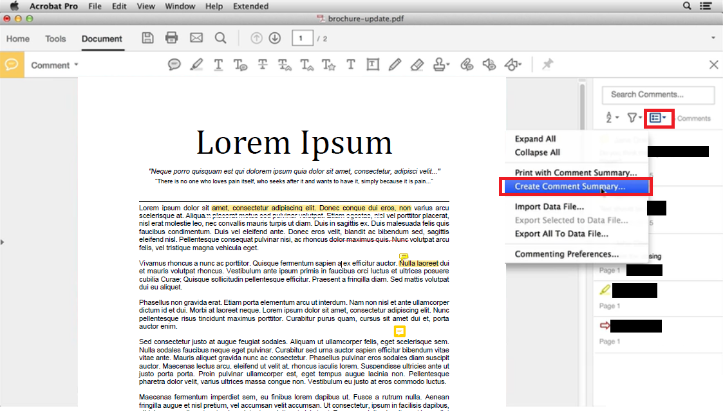Viewport: 723px width, 411px height.
Task: Open the comment sort options
Action: tap(610, 118)
